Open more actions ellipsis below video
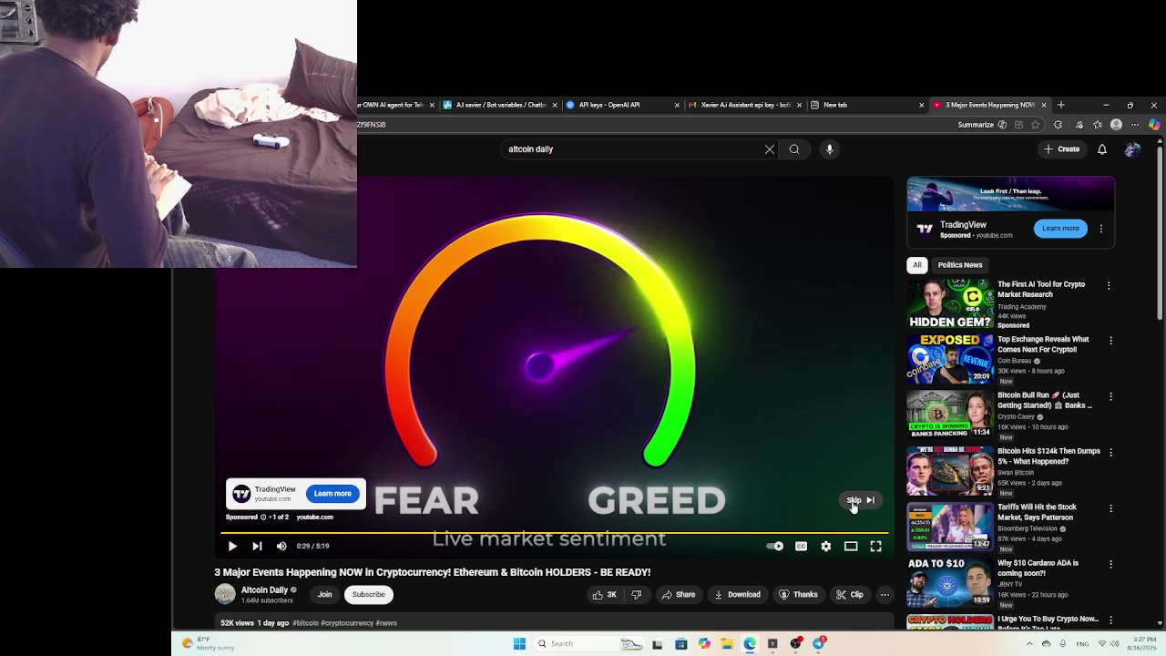Viewport: 1166px width, 656px height. coord(885,595)
